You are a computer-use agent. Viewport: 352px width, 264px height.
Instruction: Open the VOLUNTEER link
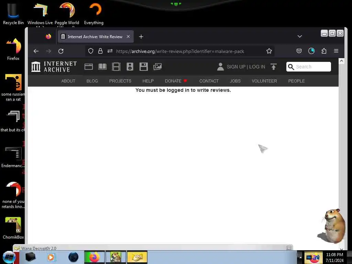[x=264, y=81]
